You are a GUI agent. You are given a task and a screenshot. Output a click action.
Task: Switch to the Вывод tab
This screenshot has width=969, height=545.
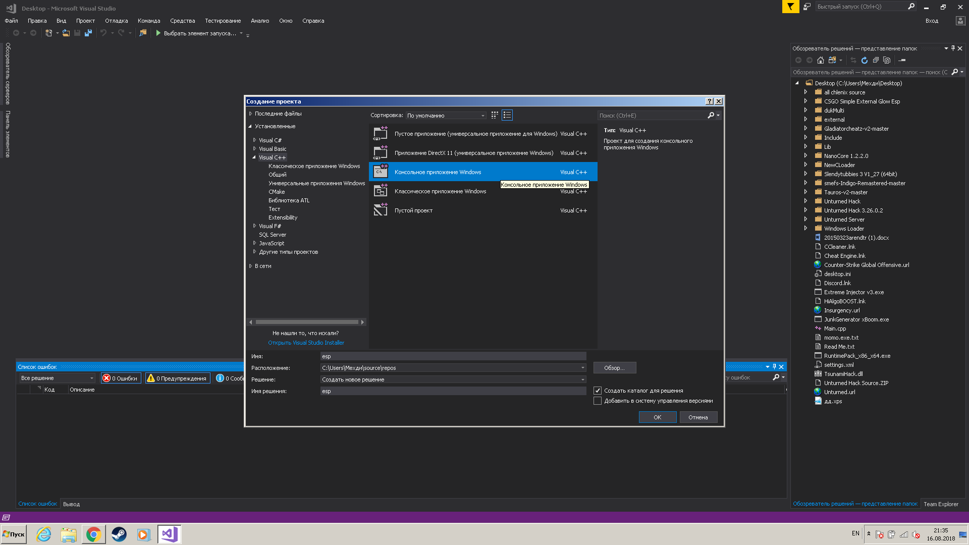71,504
